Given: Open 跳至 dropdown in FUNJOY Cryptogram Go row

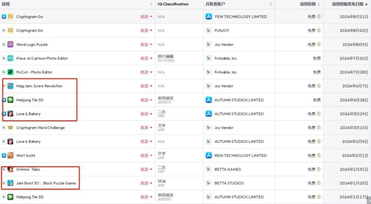Looking at the screenshot, I should coord(146,31).
